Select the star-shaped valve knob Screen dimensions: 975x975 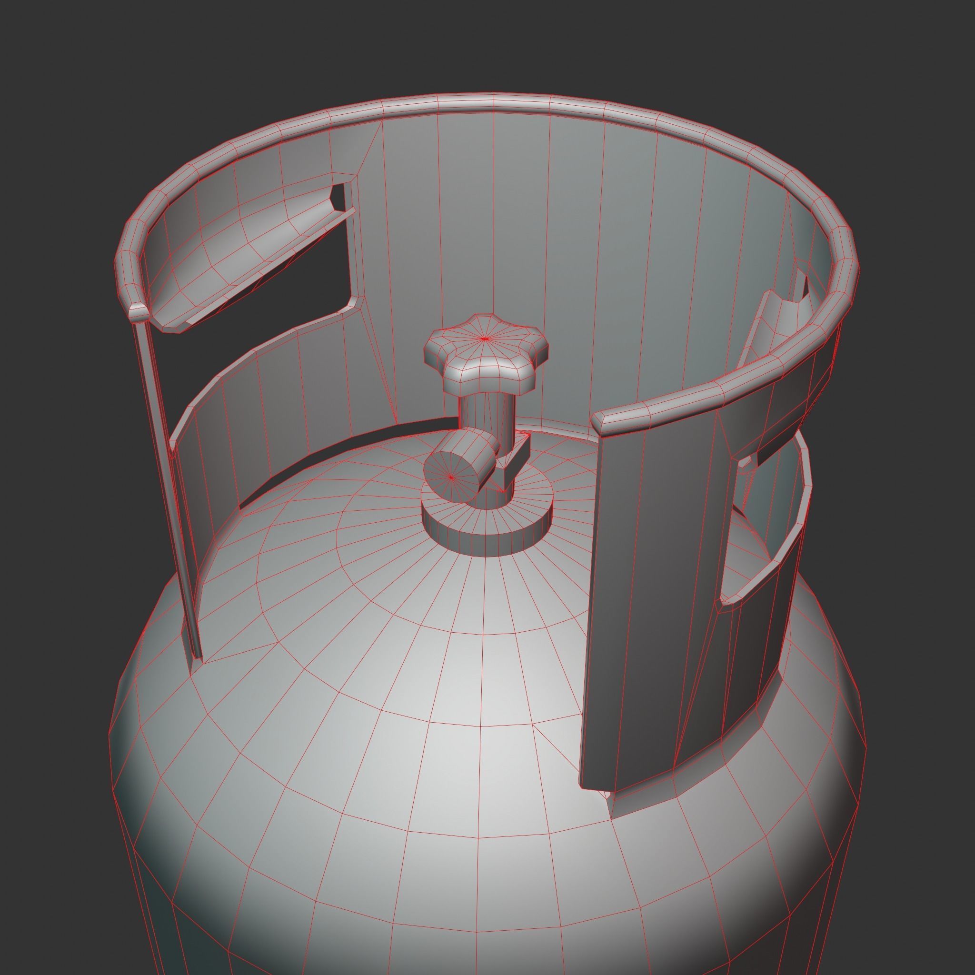coord(486,355)
